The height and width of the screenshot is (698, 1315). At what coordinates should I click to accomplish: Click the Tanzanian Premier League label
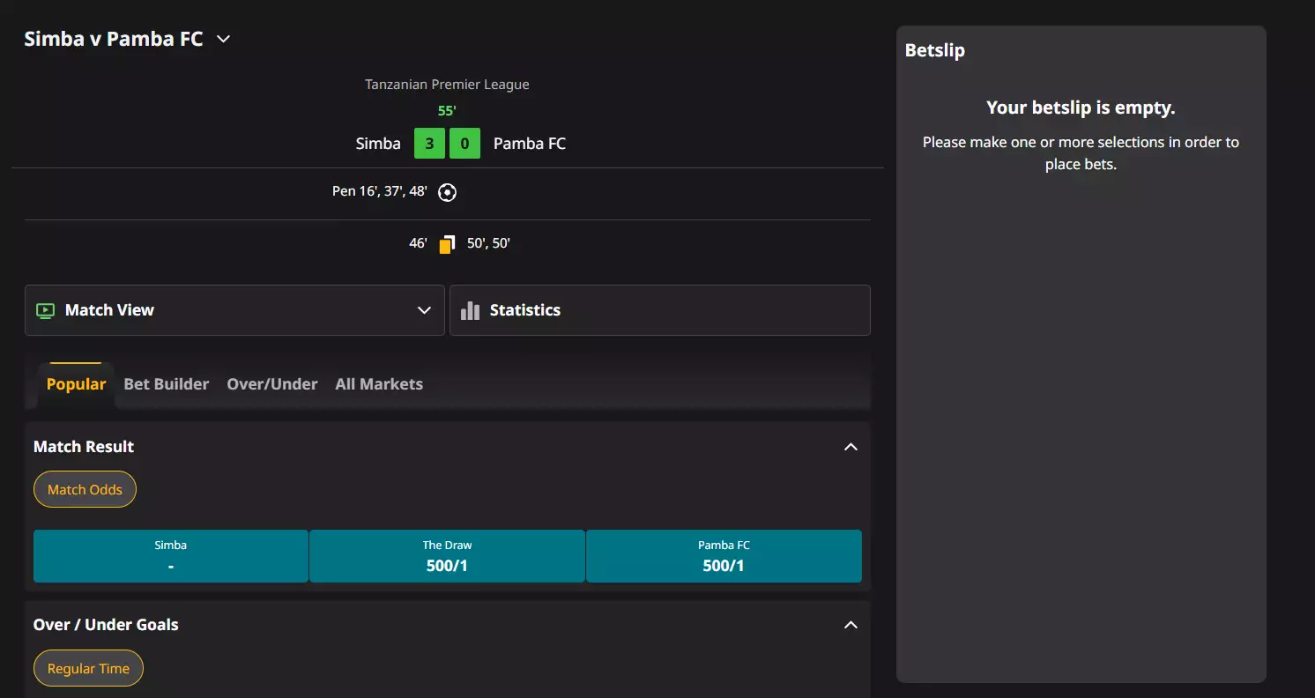pos(447,85)
